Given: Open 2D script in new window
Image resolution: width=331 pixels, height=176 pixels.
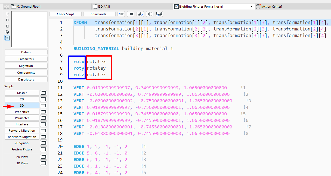Looking at the screenshot, I should [43, 99].
